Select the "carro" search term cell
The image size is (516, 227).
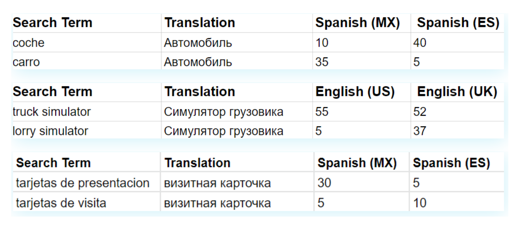point(26,62)
